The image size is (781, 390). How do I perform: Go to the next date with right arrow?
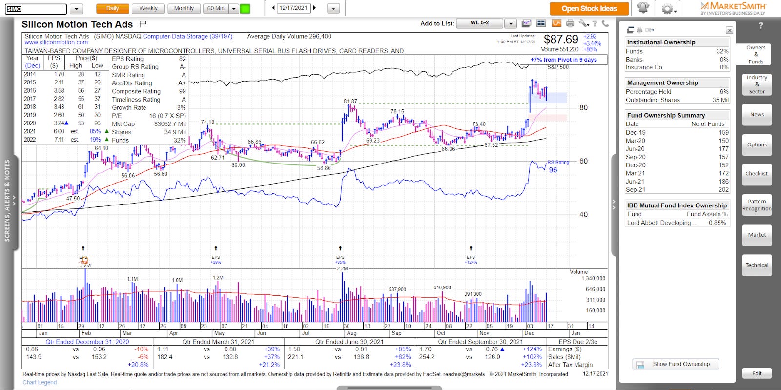point(314,8)
